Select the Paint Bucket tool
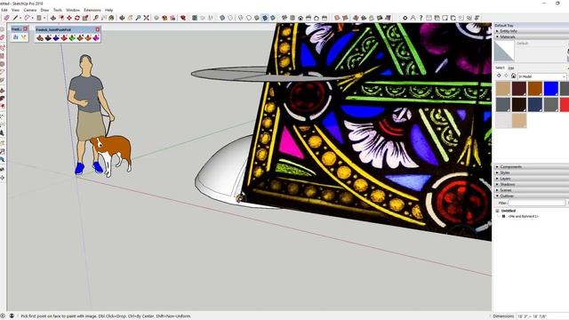 pos(111,18)
